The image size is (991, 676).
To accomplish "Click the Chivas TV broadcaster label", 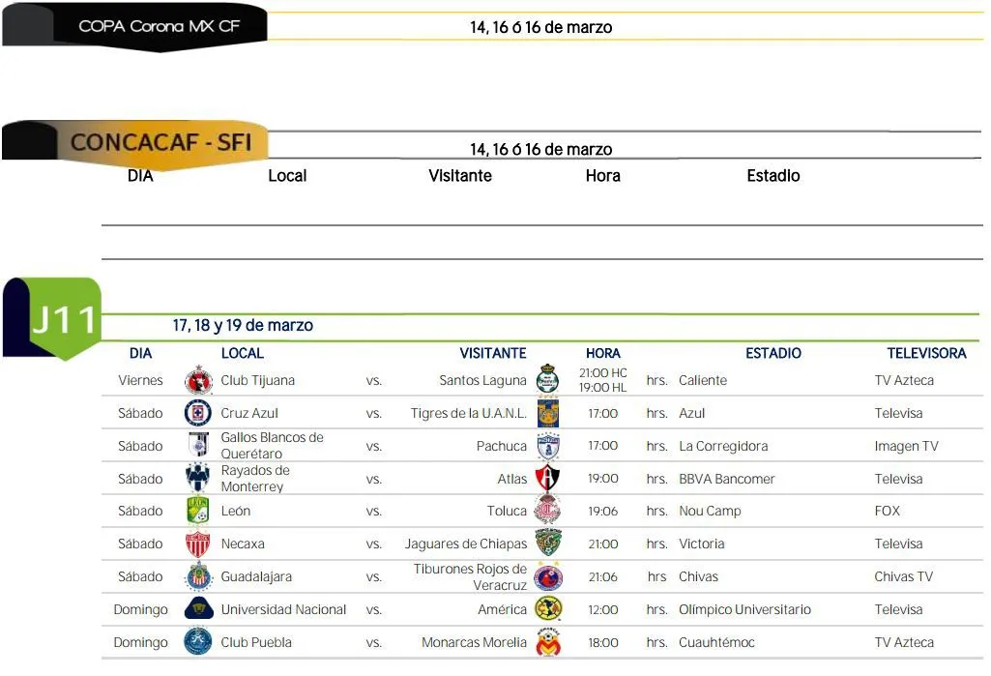I will (903, 577).
